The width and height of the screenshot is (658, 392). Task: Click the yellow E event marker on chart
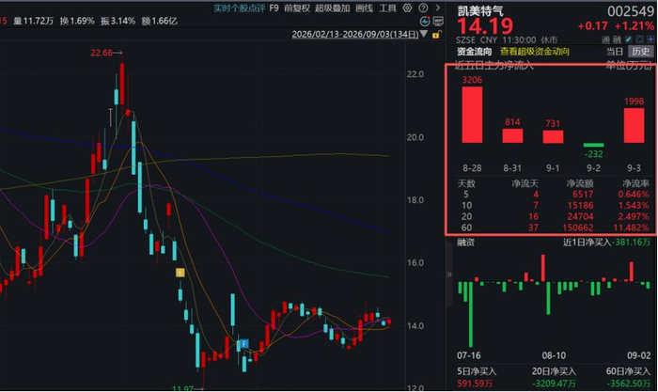180,273
